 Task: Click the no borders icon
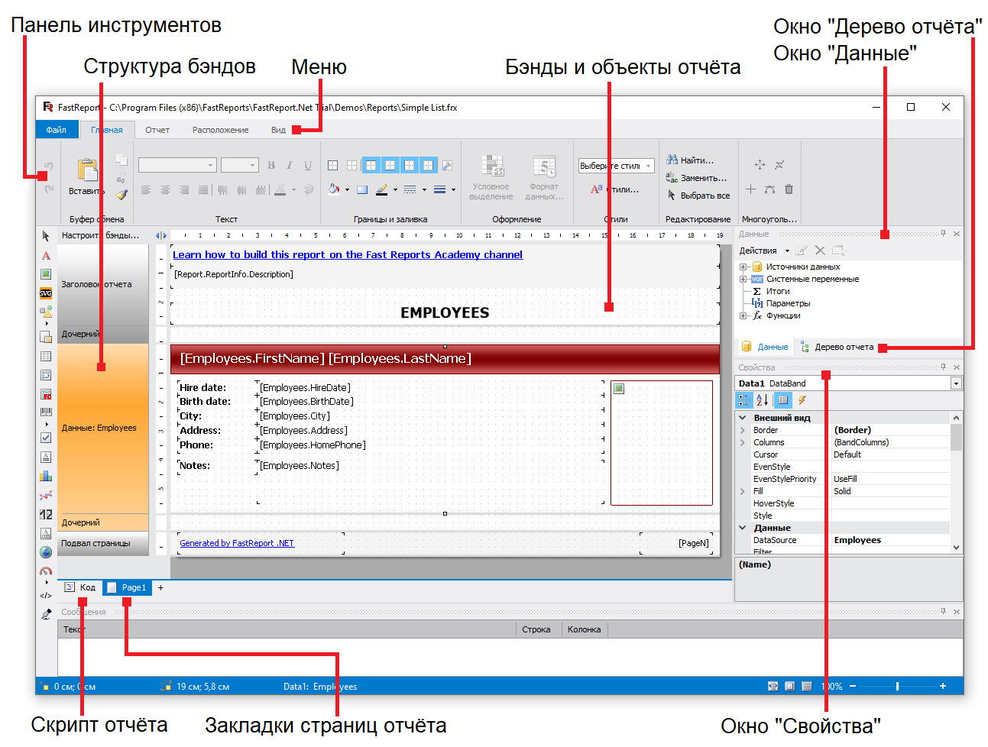(x=351, y=165)
